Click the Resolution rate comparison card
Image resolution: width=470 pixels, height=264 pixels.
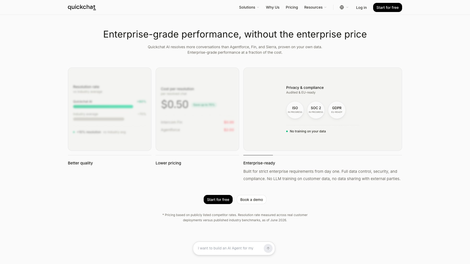110,109
